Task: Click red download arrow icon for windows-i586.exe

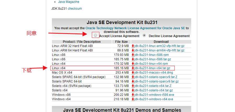Action: pos(133,95)
